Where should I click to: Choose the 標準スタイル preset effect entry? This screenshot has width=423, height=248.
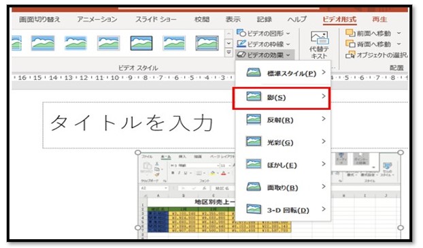(x=283, y=73)
